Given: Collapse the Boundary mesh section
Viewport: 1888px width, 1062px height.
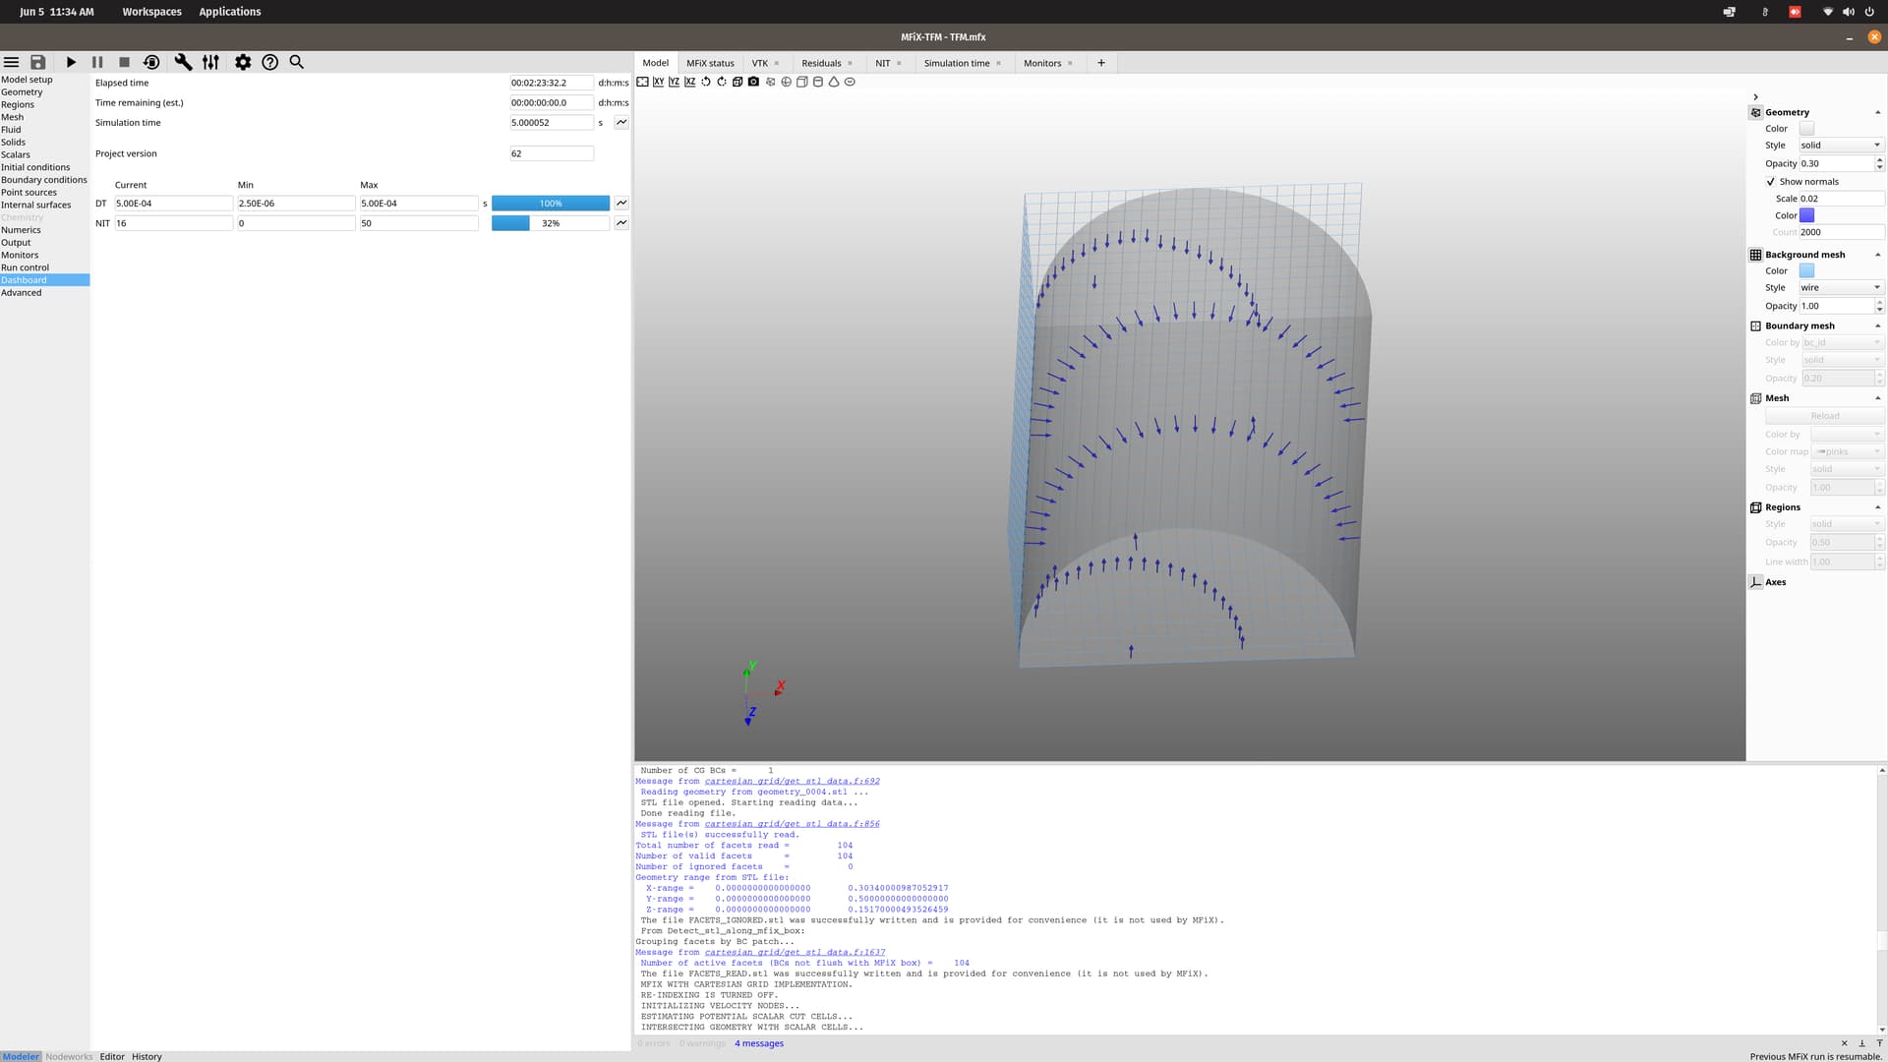Looking at the screenshot, I should (x=1877, y=326).
